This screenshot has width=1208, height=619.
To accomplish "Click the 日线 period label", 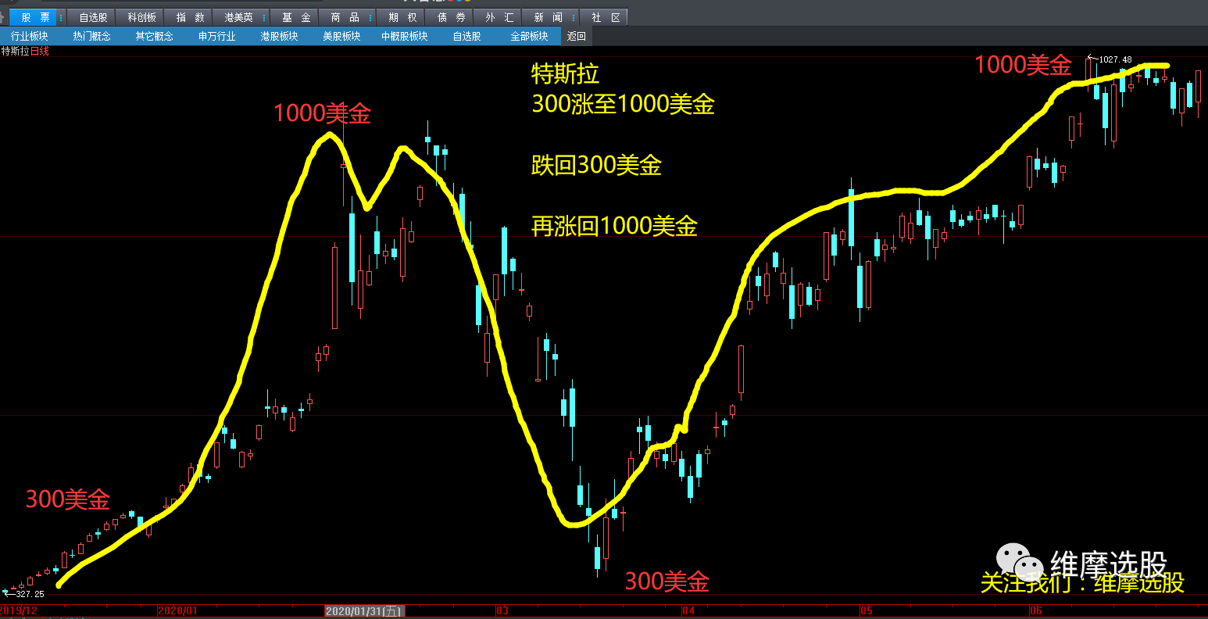I will pos(40,51).
